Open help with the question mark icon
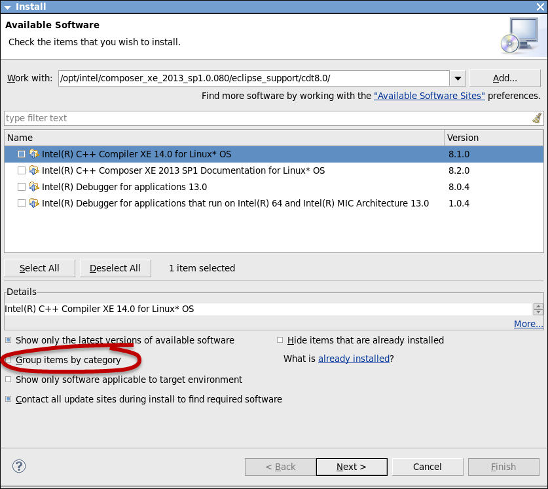Viewport: 548px width, 489px height. click(x=19, y=466)
